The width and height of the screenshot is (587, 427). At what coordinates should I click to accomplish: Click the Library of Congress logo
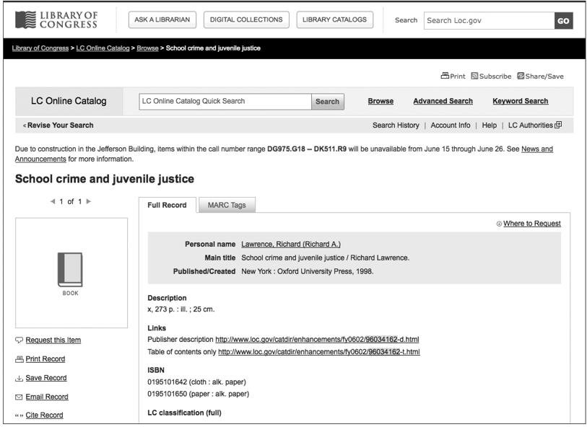56,19
